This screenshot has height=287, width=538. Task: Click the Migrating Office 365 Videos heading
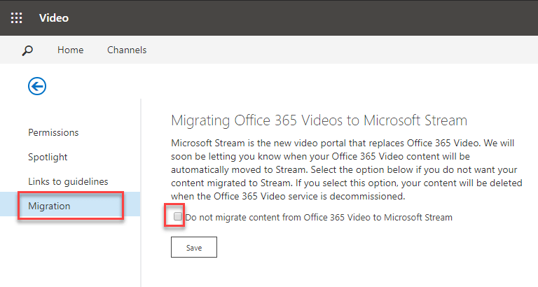tap(319, 120)
